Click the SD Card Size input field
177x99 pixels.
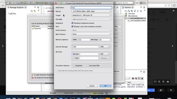click(89, 54)
